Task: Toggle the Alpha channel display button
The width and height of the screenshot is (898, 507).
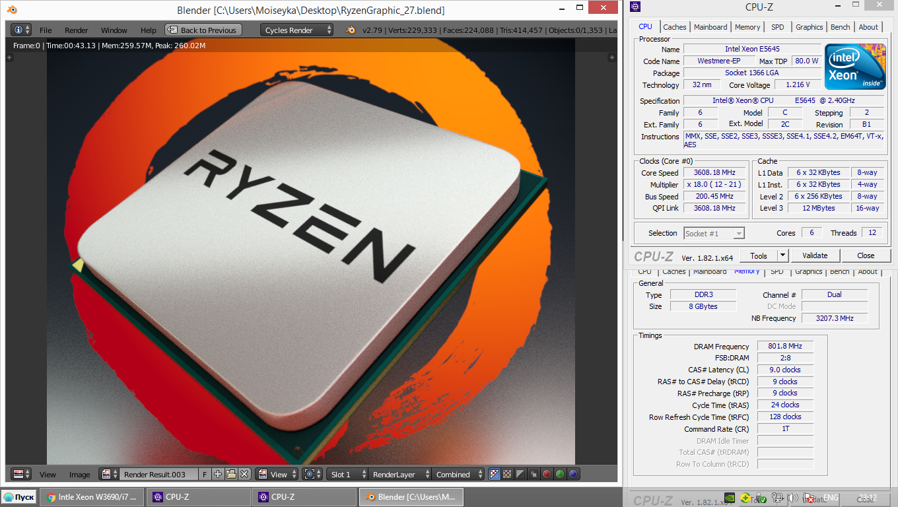Action: tap(520, 474)
